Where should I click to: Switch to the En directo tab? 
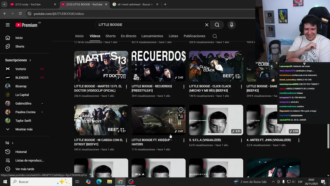point(128,36)
